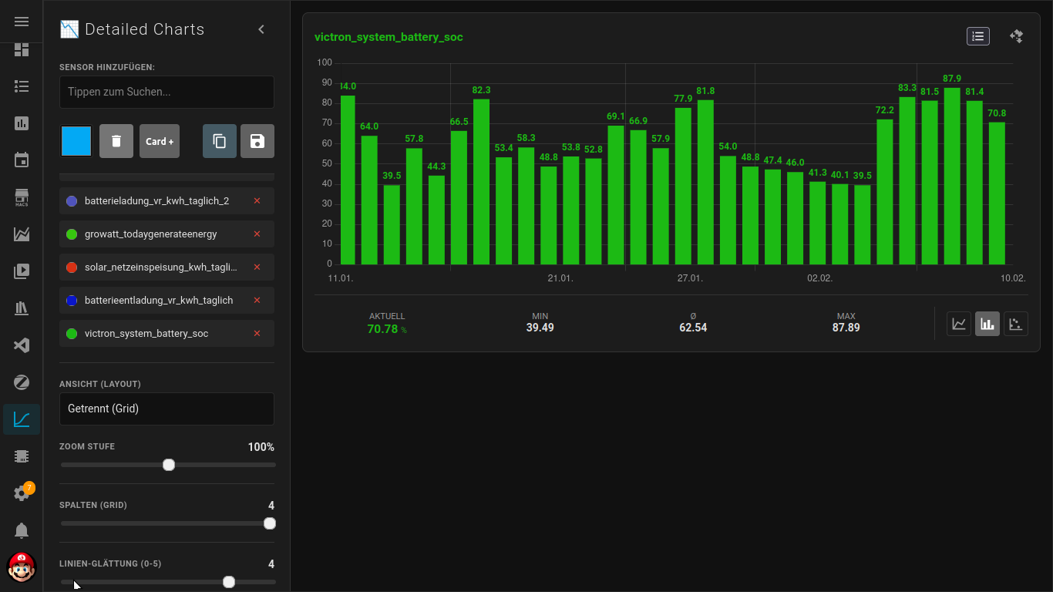The image size is (1053, 592).
Task: Click the Card + button
Action: pos(160,141)
